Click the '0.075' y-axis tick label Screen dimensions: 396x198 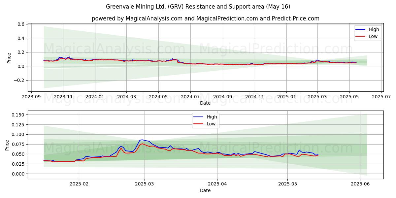pos(18,144)
